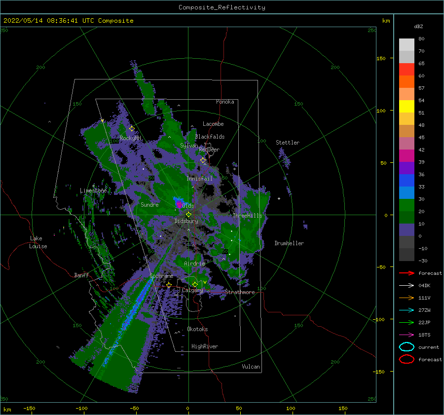
Task: Click the Strathmore city label
Action: [x=240, y=292]
